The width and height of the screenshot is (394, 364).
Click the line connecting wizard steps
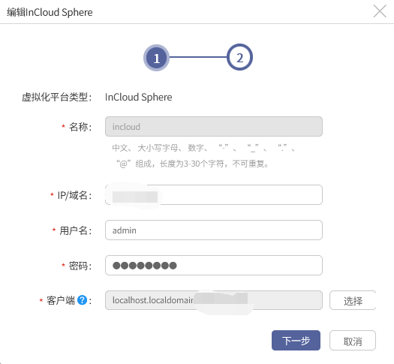(198, 57)
